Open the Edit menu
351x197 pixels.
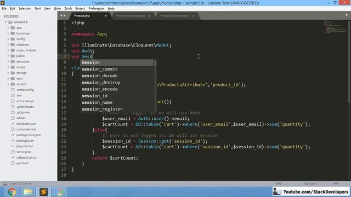[x=12, y=9]
